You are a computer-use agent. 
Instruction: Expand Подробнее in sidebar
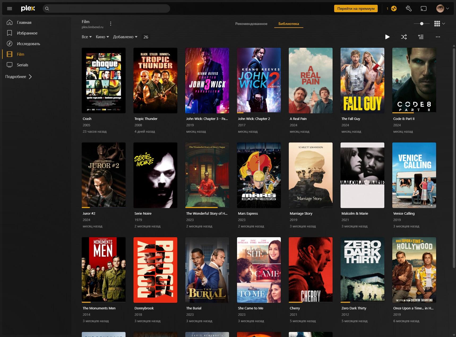19,76
